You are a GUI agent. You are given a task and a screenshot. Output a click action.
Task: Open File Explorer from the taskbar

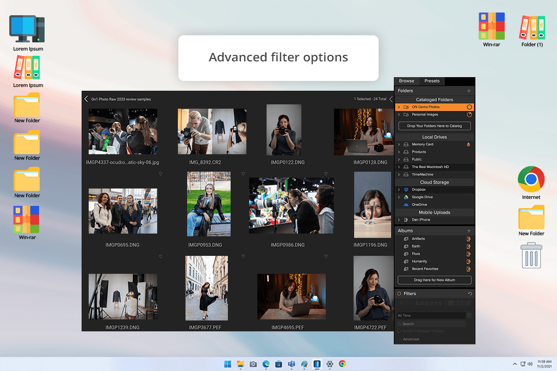point(240,364)
